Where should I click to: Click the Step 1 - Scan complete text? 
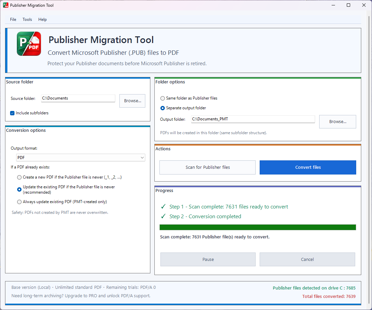pyautogui.click(x=229, y=207)
